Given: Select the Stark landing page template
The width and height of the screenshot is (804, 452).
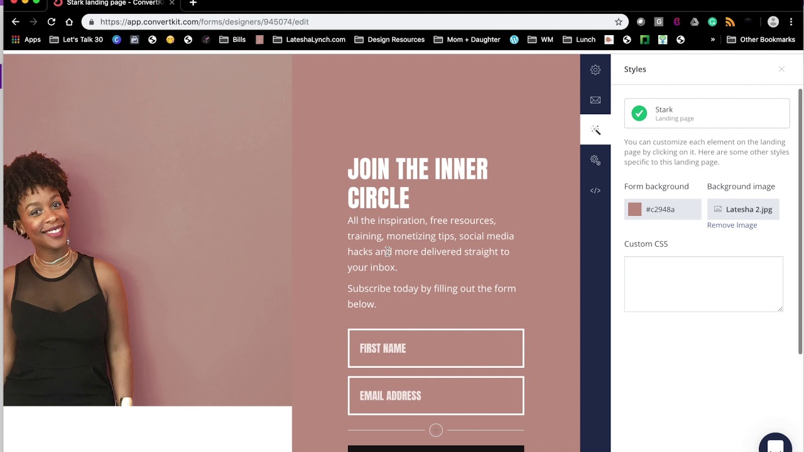Looking at the screenshot, I should coord(707,114).
